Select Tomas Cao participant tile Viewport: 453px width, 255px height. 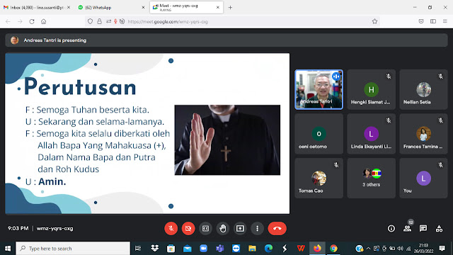[319, 178]
